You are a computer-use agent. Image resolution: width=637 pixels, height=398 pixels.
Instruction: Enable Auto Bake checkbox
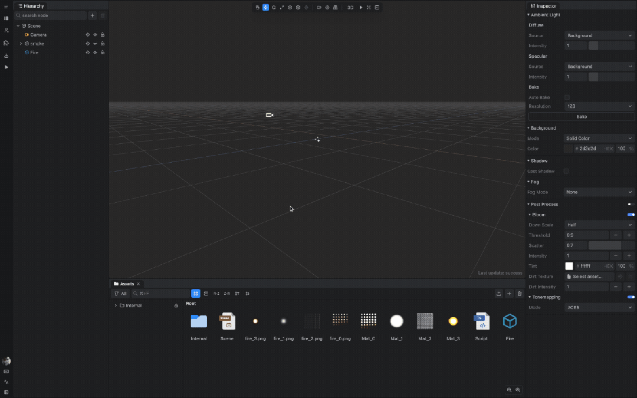567,97
